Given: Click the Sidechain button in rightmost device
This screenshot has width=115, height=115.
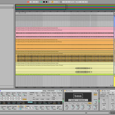Looking at the screenshot, I should click(104, 93).
